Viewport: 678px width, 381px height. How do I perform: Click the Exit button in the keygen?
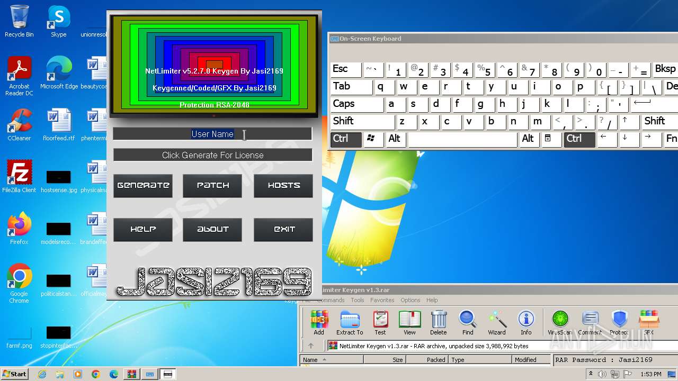[283, 230]
